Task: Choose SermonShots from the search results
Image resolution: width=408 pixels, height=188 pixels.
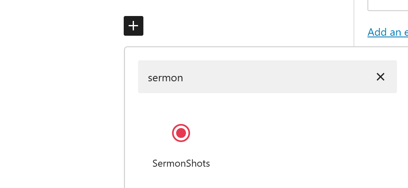Action: click(181, 144)
